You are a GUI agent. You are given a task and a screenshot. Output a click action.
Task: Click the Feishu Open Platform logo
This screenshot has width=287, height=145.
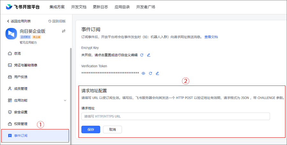(23, 7)
